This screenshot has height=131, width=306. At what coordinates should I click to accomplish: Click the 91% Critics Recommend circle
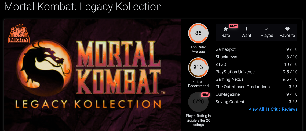[x=198, y=67]
